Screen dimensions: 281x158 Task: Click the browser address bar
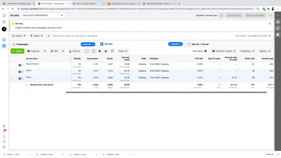click(137, 9)
